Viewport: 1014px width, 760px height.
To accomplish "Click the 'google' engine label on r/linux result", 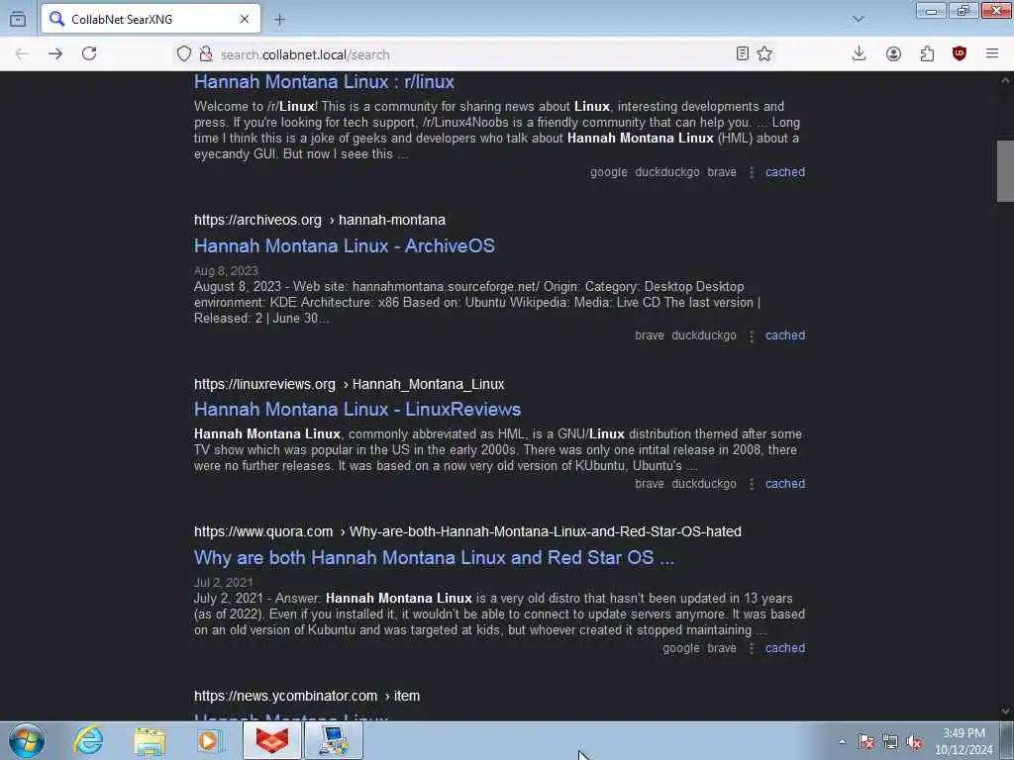I will click(x=609, y=172).
